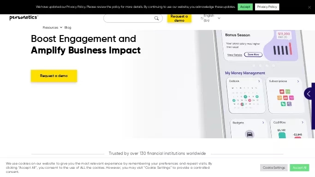Select the first carousel dot under Bonus Season
This screenshot has width=315, height=177.
click(254, 65)
